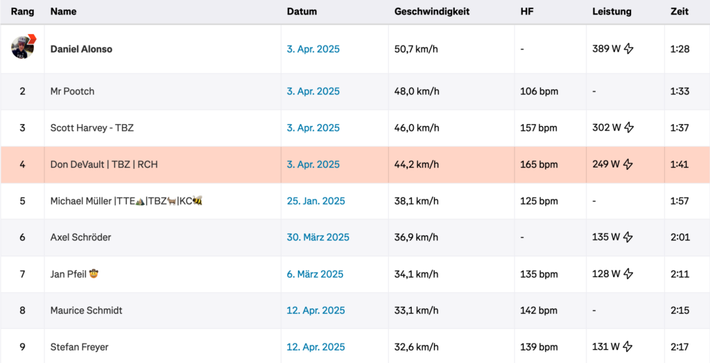The width and height of the screenshot is (710, 363).
Task: Click the Leistung column header
Action: tap(612, 12)
